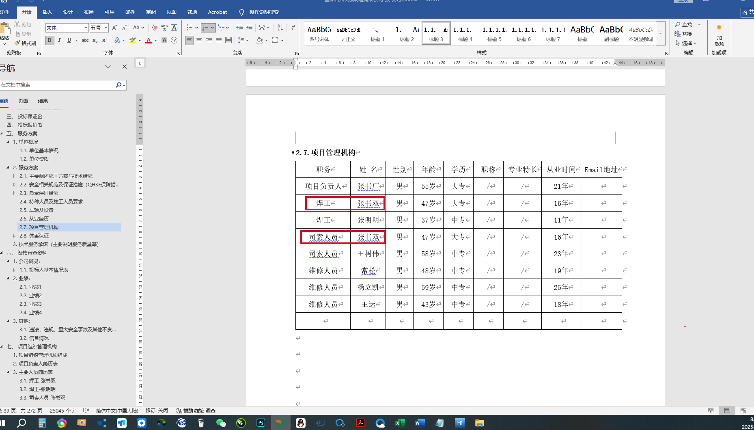Click the yellow text highlight color button
The height and width of the screenshot is (430, 754).
(132, 40)
